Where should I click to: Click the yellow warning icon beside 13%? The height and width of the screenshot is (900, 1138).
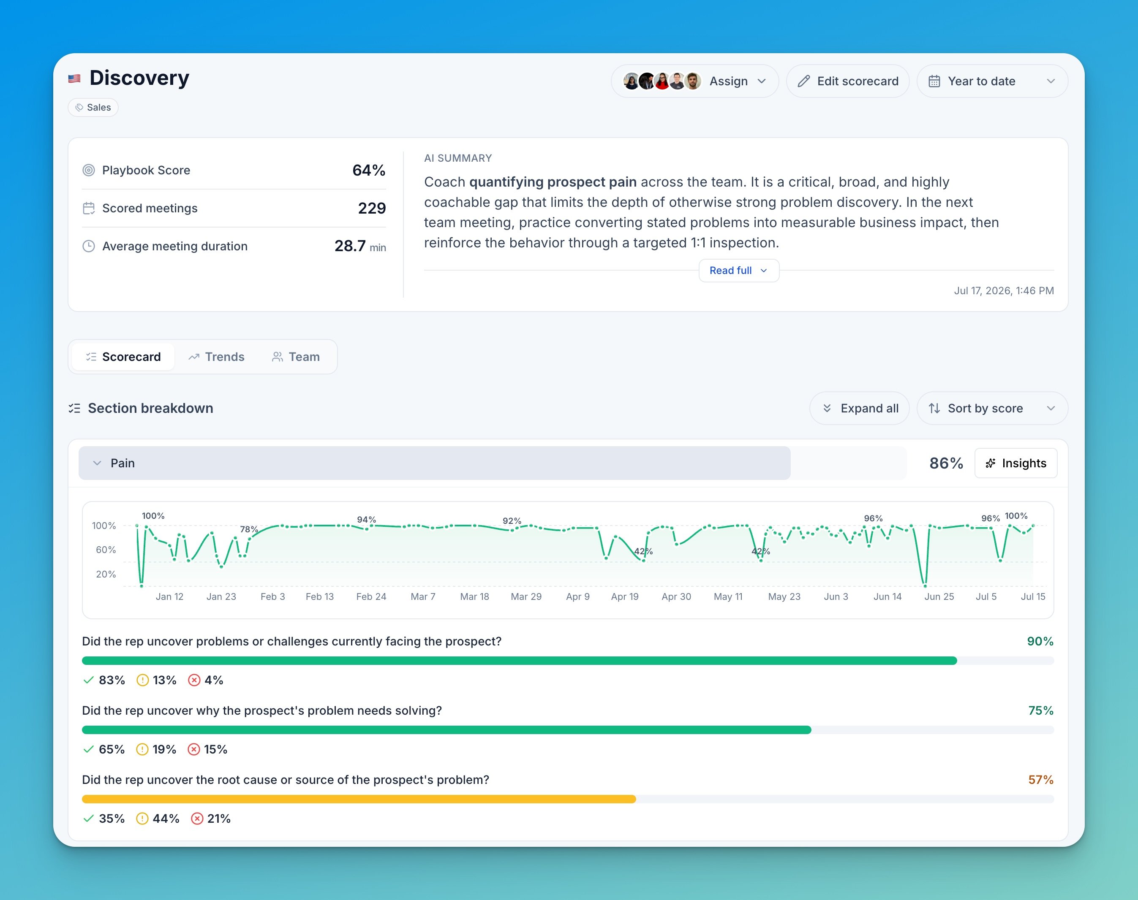(142, 680)
